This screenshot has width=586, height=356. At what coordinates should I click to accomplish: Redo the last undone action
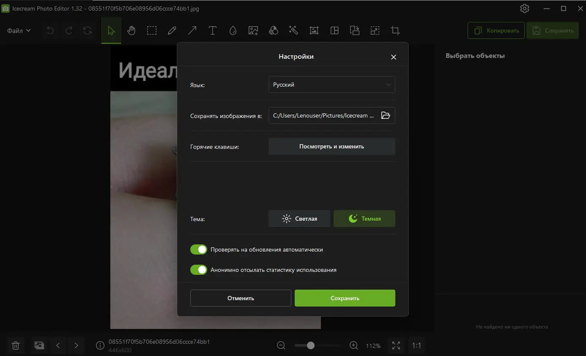(x=69, y=30)
